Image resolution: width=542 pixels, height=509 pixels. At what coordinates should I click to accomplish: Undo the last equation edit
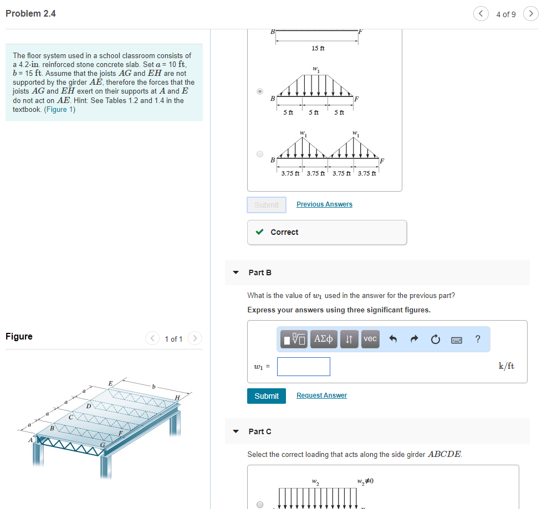pos(393,339)
